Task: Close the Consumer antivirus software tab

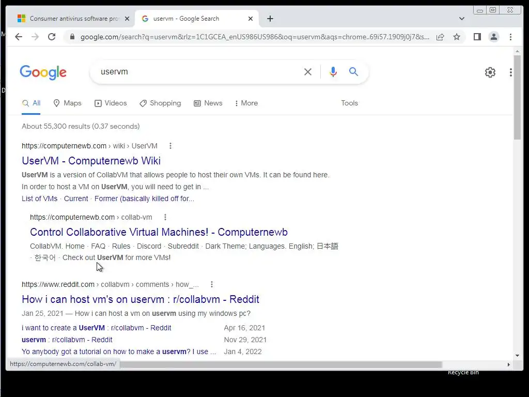Action: 127,19
